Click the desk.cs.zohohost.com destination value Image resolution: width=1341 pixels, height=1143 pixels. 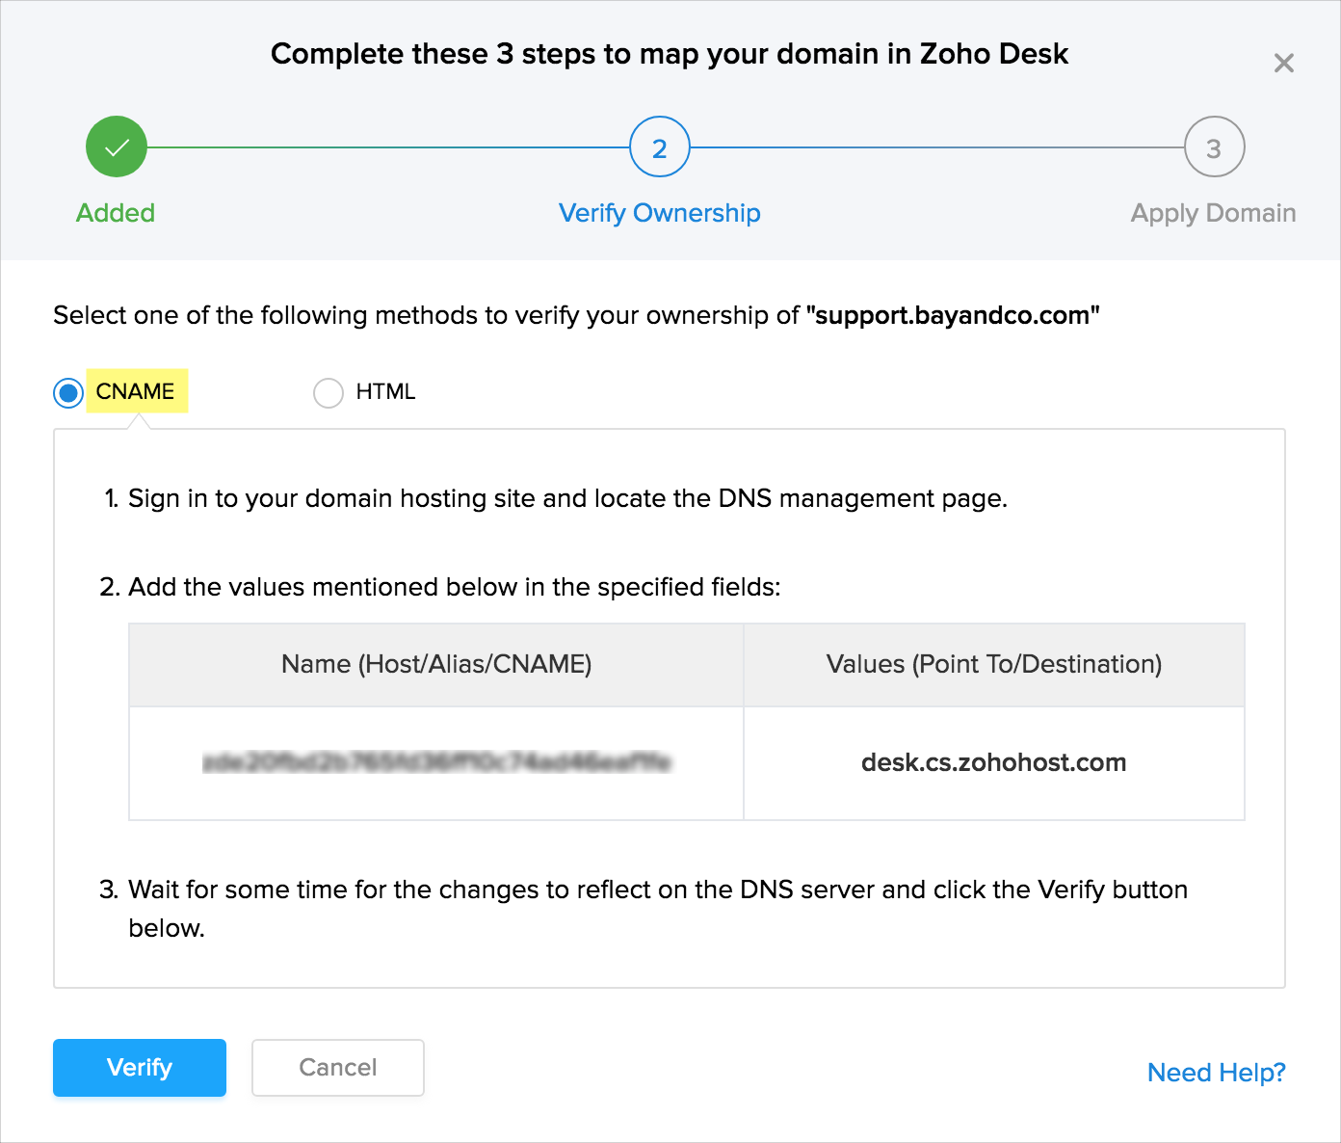993,762
